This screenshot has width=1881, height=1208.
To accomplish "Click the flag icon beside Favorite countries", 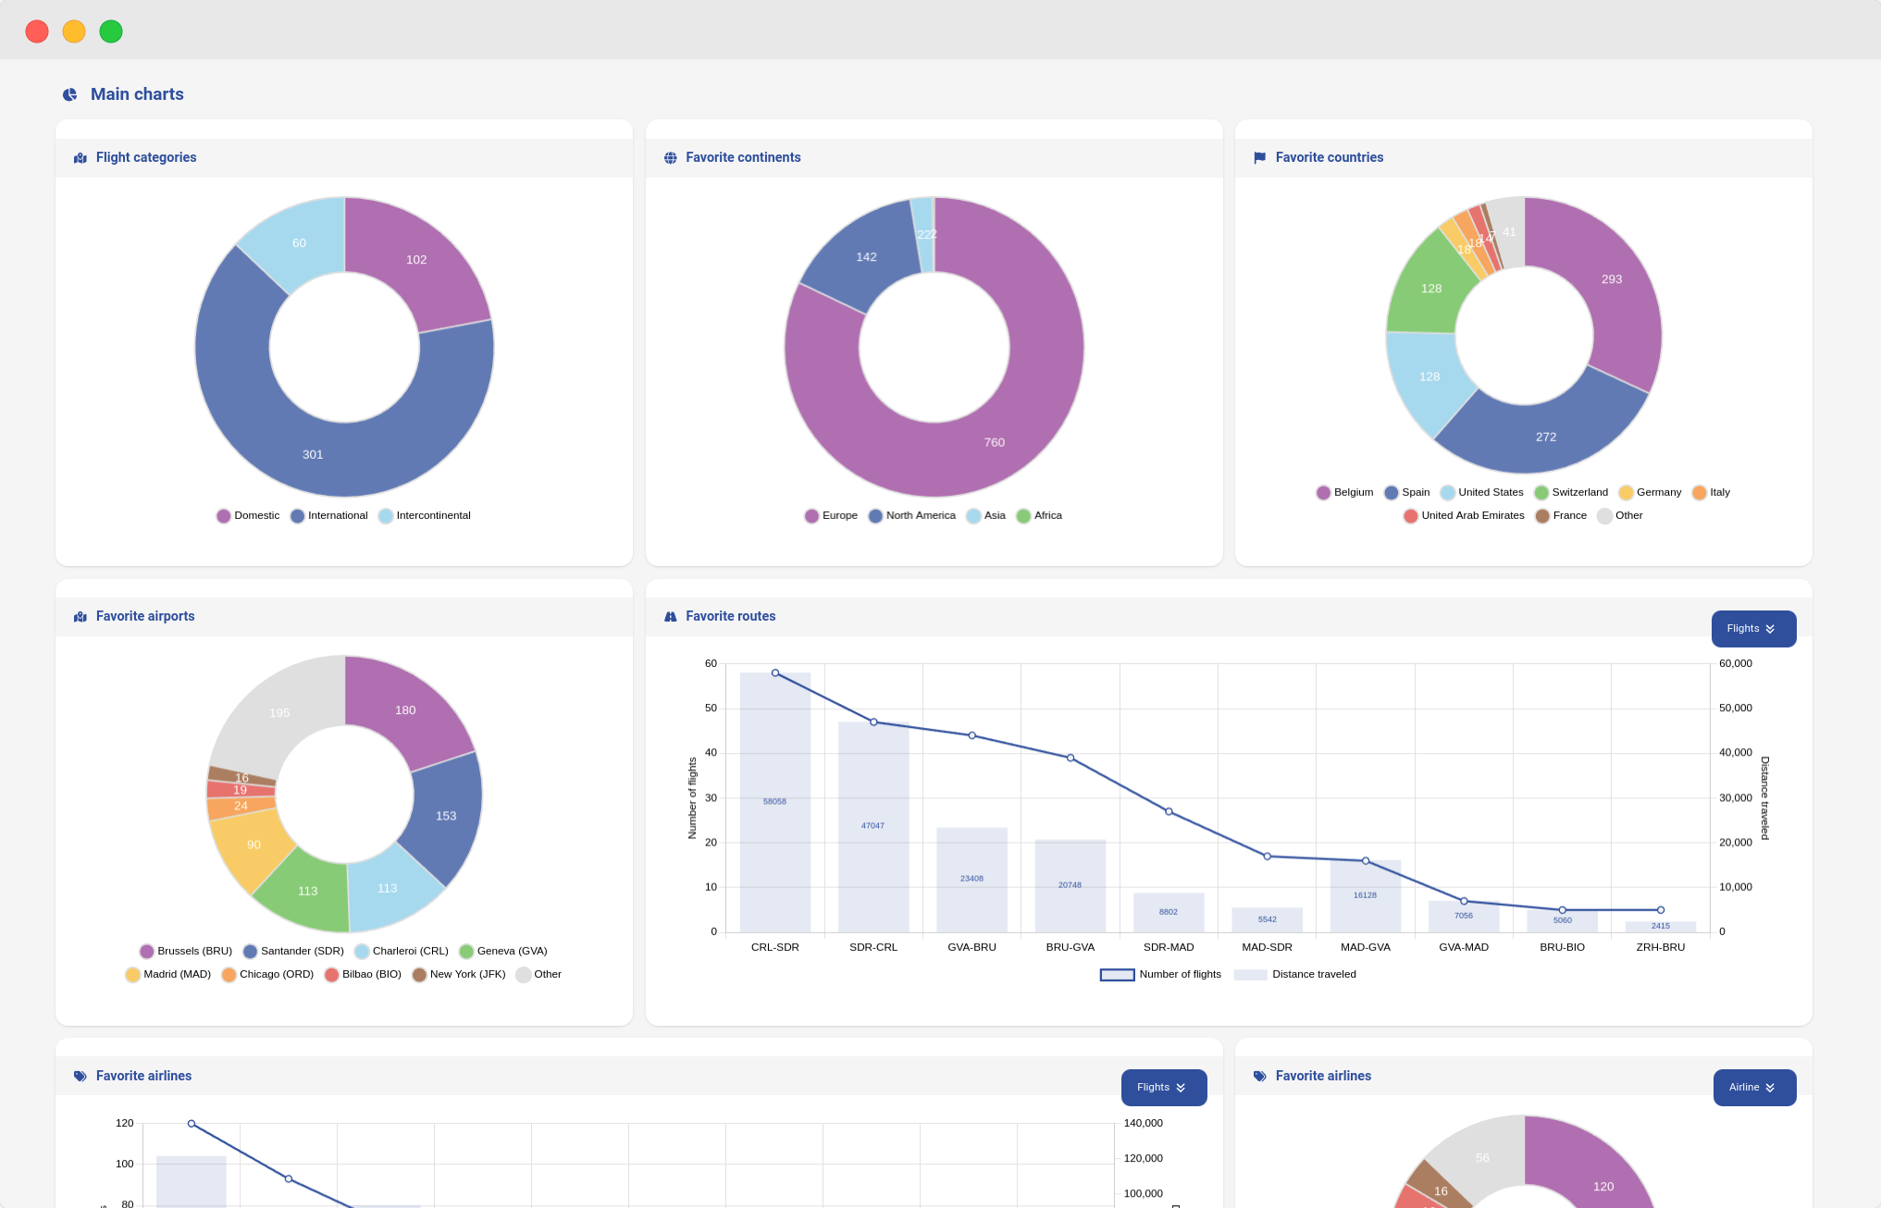I will [x=1259, y=158].
